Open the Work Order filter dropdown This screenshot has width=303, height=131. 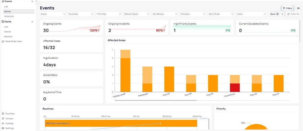[221, 14]
